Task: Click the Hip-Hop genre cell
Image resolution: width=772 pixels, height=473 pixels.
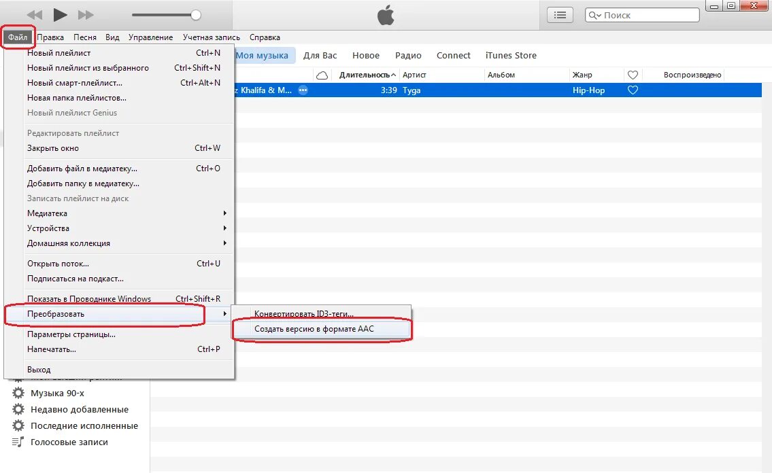Action: point(588,90)
